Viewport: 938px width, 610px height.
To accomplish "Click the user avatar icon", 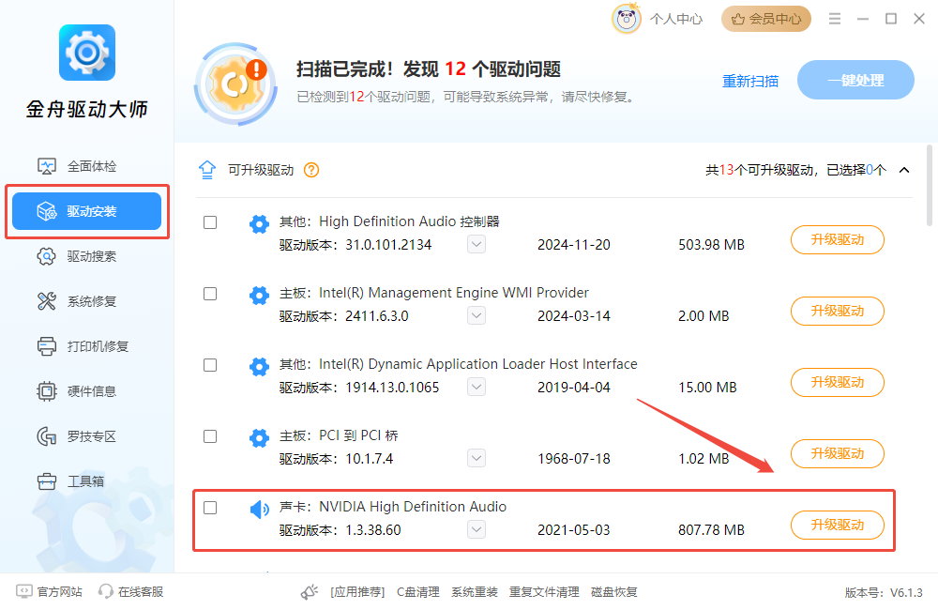I will pyautogui.click(x=627, y=19).
